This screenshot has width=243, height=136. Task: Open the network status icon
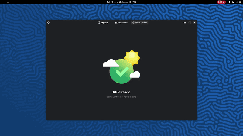[x=233, y=2]
